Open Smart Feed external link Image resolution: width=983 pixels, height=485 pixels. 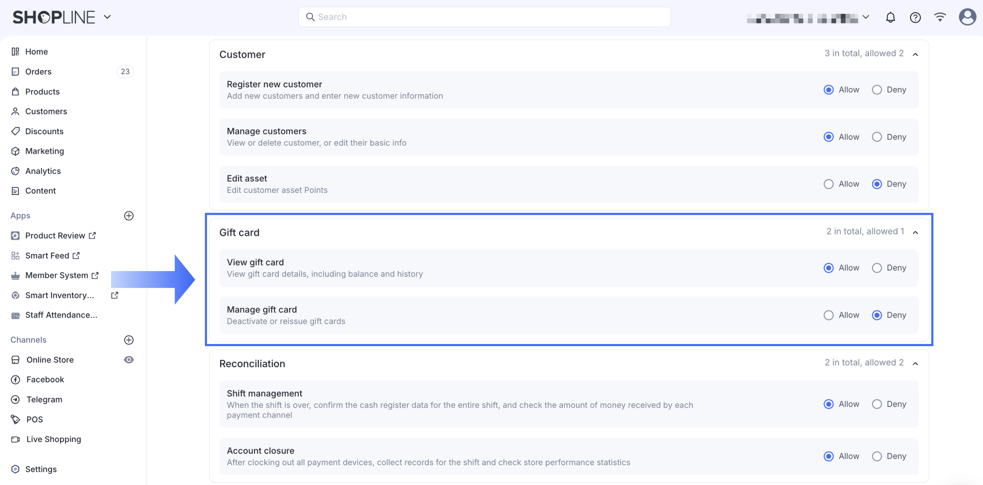[x=76, y=255]
